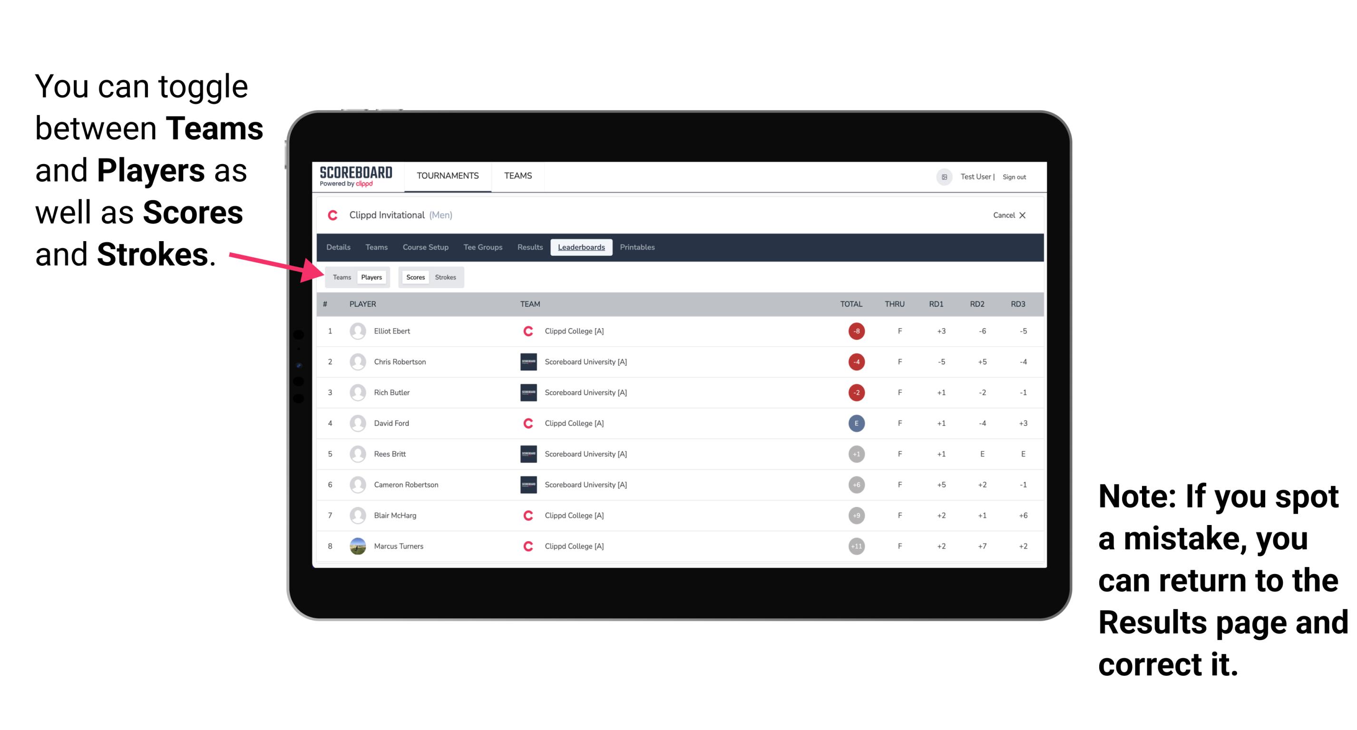Toggle to Strokes display mode
The width and height of the screenshot is (1357, 730).
click(447, 277)
